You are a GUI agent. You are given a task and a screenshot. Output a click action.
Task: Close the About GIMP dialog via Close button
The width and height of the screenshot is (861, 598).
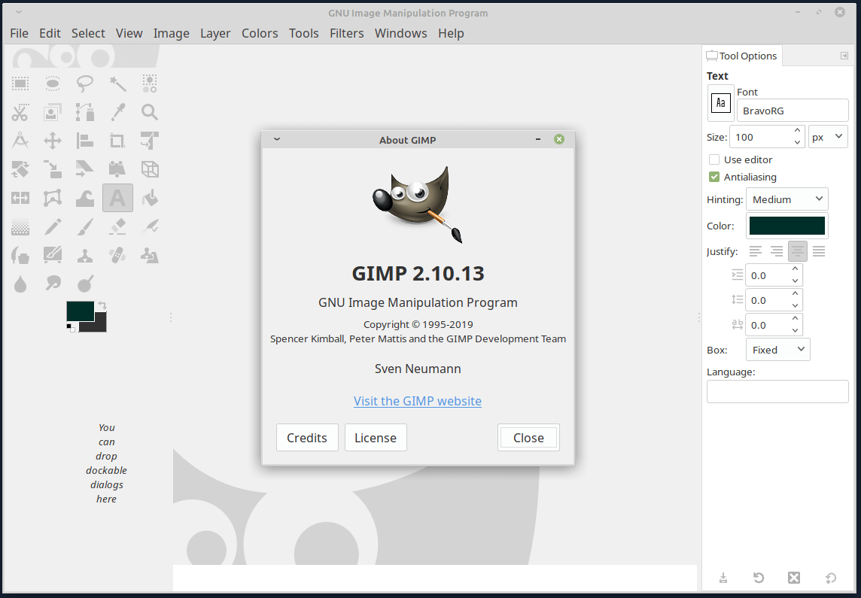(528, 437)
